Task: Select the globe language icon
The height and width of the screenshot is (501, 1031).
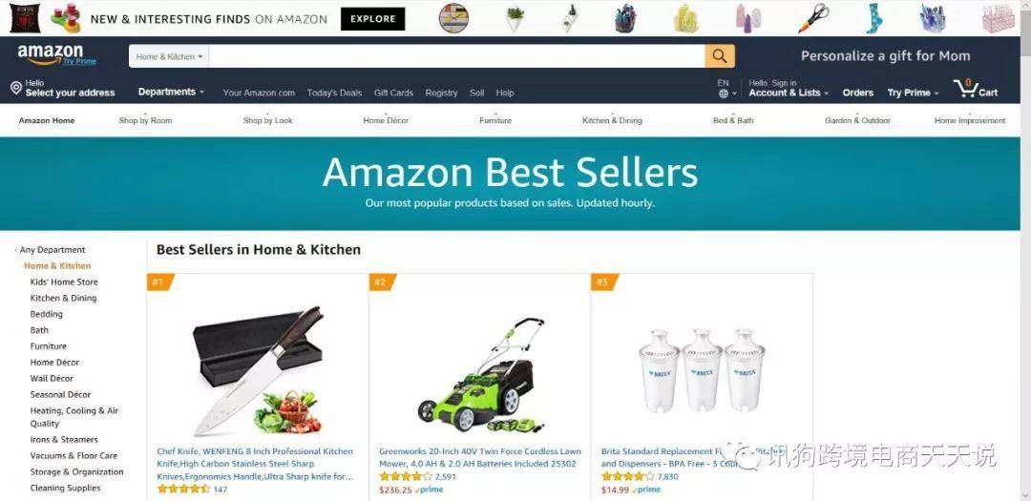Action: (x=724, y=94)
